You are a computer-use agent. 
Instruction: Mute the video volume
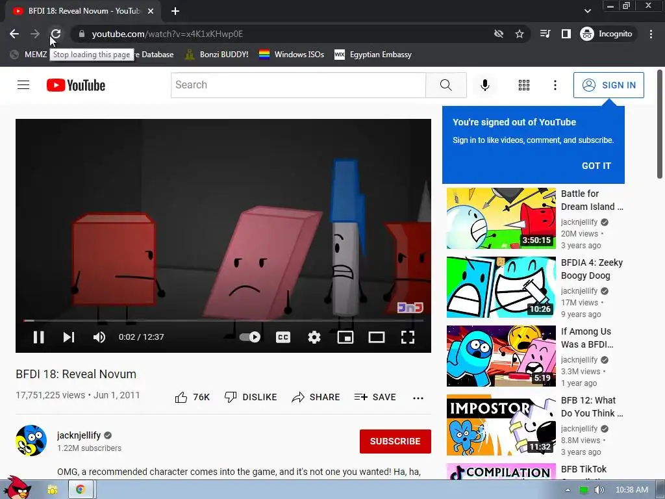point(99,337)
